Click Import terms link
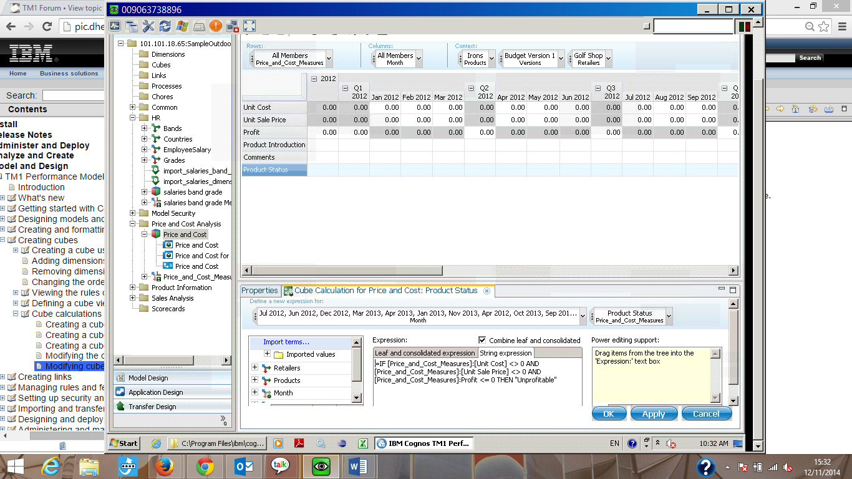Screen dimensions: 852x479 [x=286, y=342]
